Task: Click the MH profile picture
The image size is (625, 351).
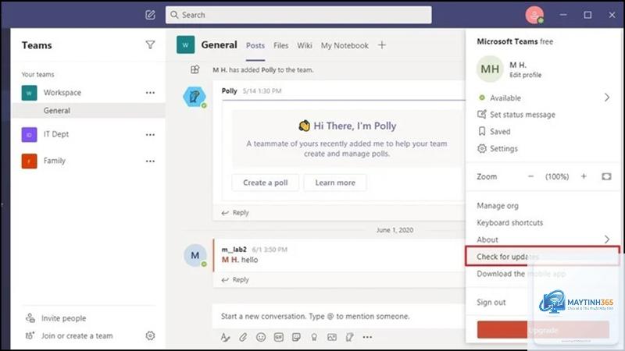Action: [x=490, y=69]
